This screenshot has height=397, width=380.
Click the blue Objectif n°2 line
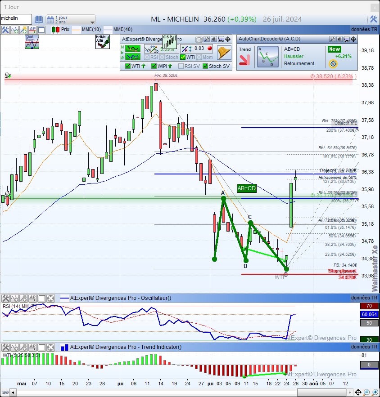(299, 128)
